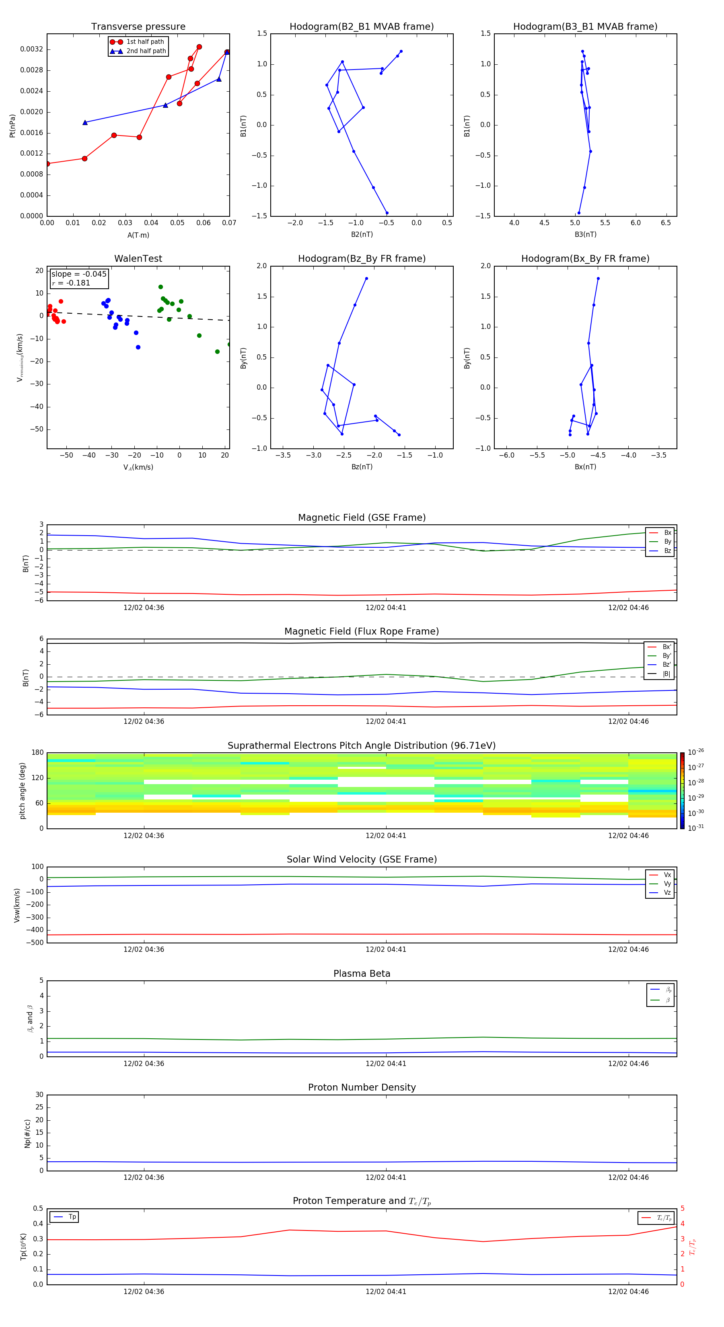Click the "Pt(nPa)" y-axis label

[x=12, y=125]
